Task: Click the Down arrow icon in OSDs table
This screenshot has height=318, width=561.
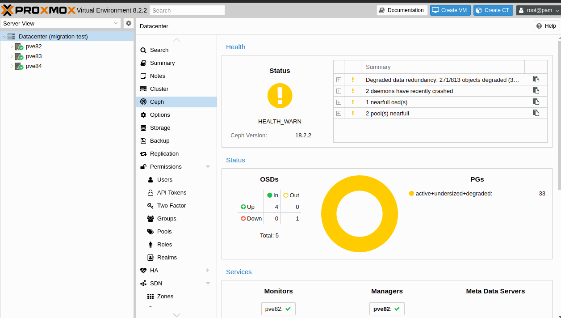Action: pyautogui.click(x=243, y=219)
